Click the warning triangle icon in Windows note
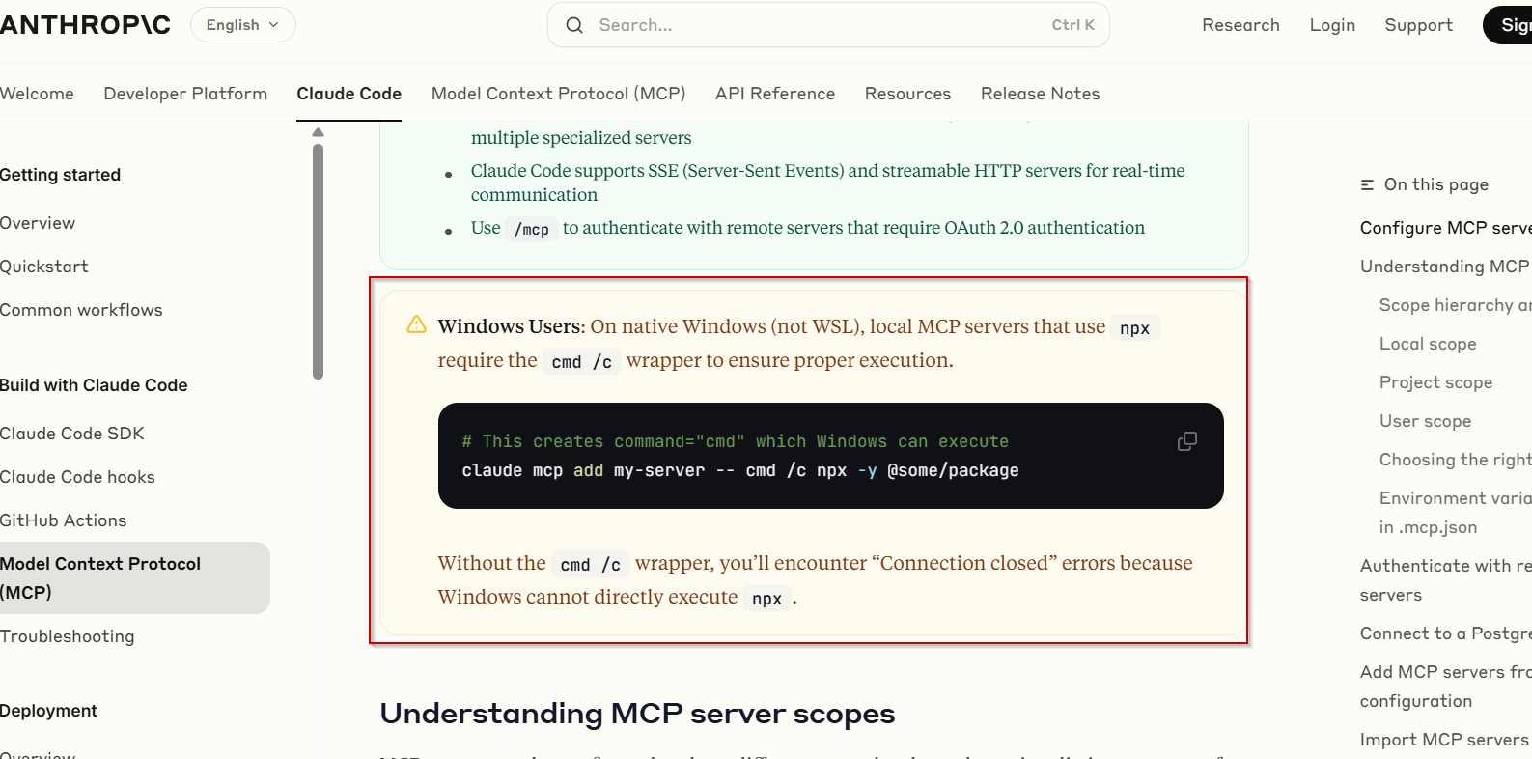 [416, 324]
